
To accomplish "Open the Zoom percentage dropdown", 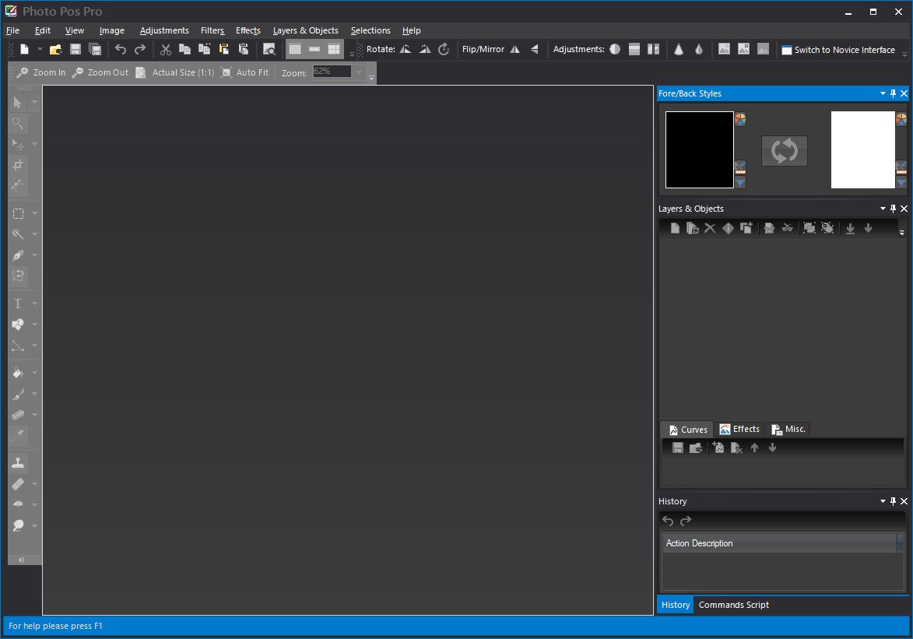I will [x=359, y=72].
